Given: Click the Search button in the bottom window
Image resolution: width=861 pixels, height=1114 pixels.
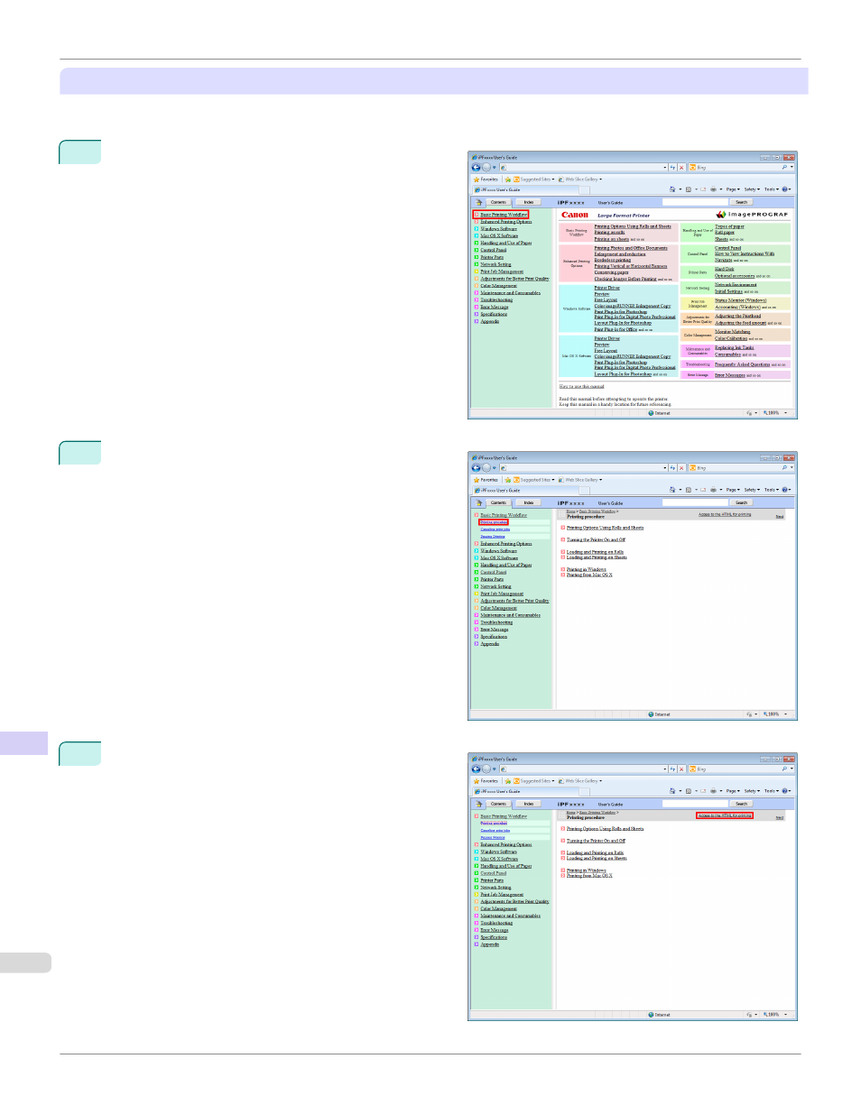Looking at the screenshot, I should point(742,804).
